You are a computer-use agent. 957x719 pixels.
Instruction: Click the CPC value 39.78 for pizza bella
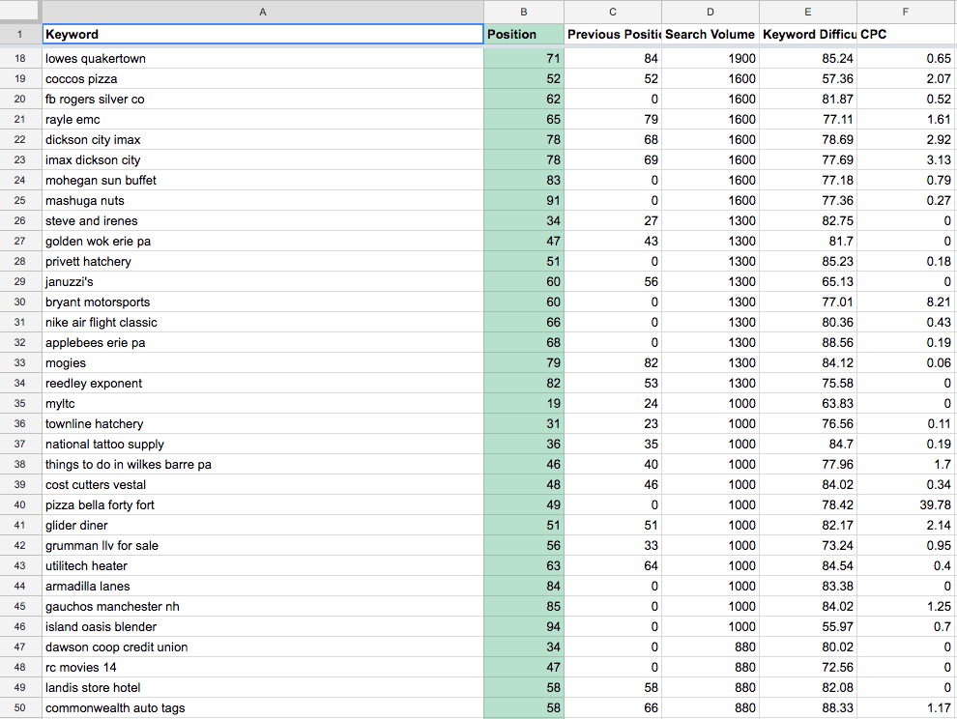click(x=905, y=504)
